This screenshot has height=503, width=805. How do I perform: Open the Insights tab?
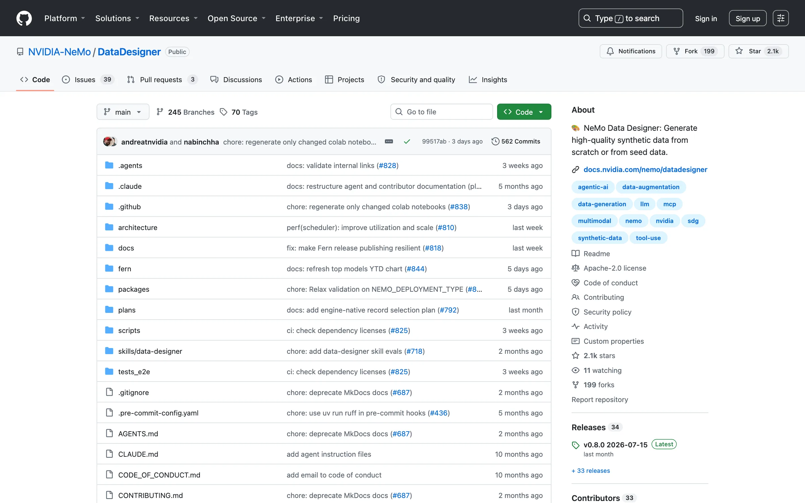coord(488,79)
